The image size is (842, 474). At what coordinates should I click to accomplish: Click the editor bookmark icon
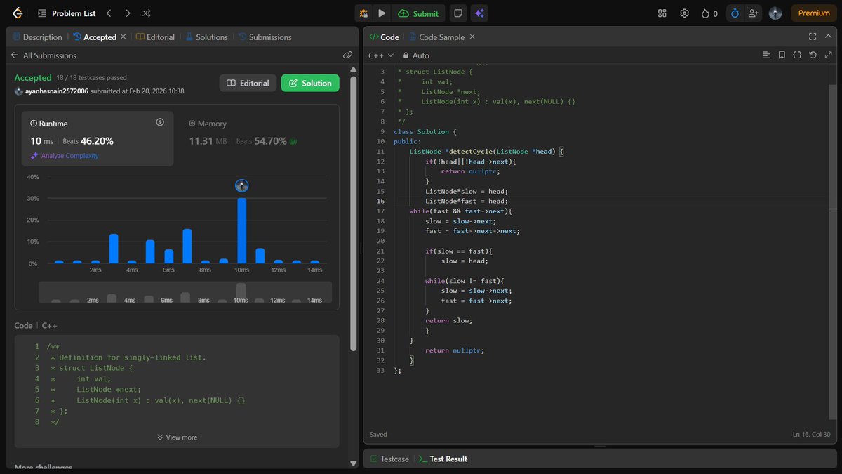(782, 55)
